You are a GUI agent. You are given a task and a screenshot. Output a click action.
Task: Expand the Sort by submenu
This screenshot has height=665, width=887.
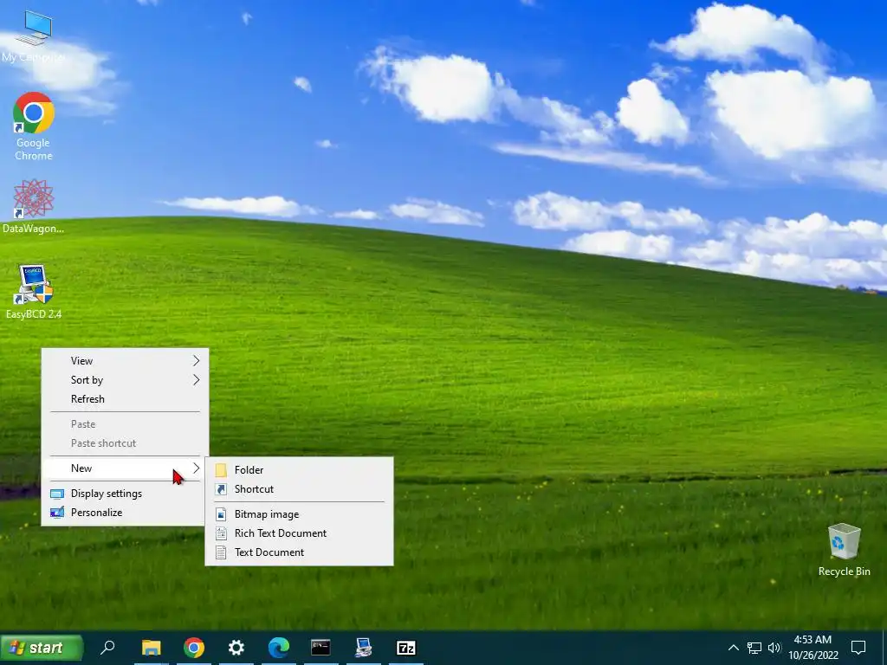(125, 380)
